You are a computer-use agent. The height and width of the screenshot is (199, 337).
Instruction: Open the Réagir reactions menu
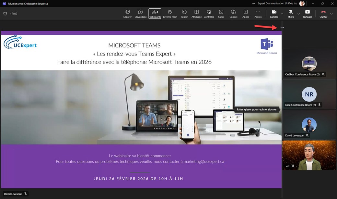tap(184, 14)
